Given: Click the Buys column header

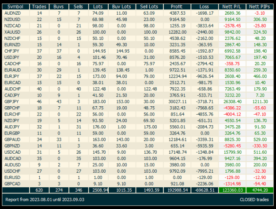Looking at the screenshot, I should [59, 7].
